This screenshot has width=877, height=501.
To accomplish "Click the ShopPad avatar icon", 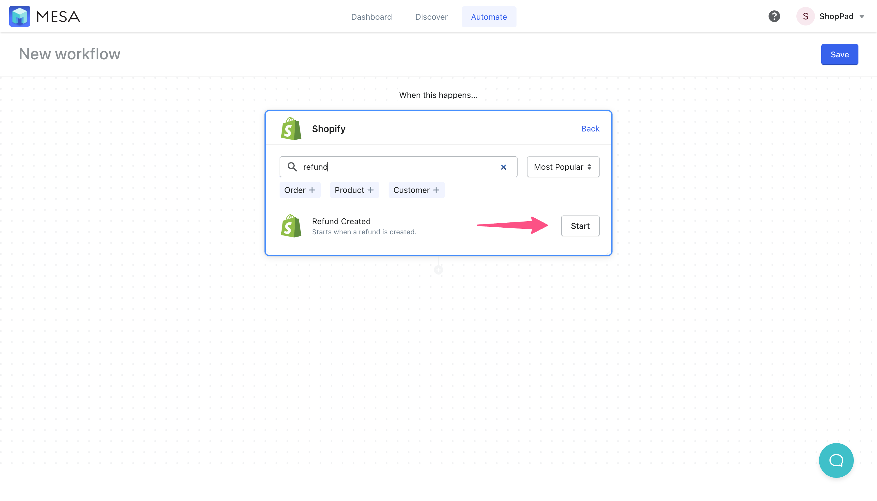I will tap(805, 16).
